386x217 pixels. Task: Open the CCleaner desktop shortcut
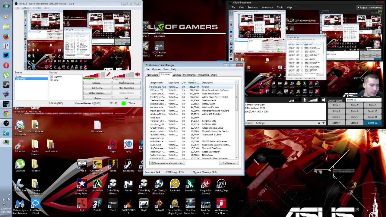click(20, 146)
